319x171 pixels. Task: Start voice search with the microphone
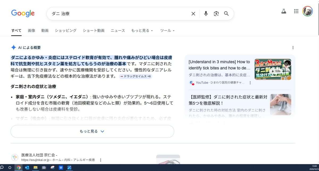pos(206,14)
